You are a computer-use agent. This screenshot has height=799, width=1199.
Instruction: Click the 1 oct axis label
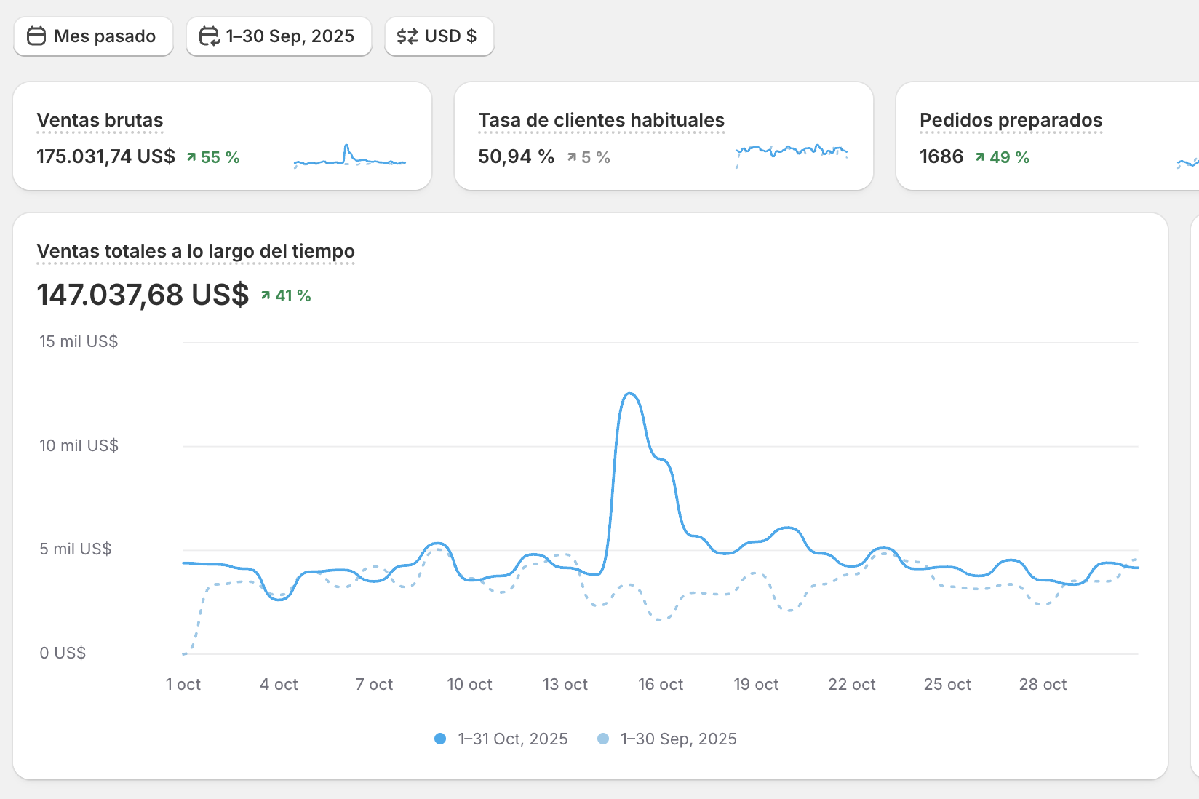click(183, 684)
